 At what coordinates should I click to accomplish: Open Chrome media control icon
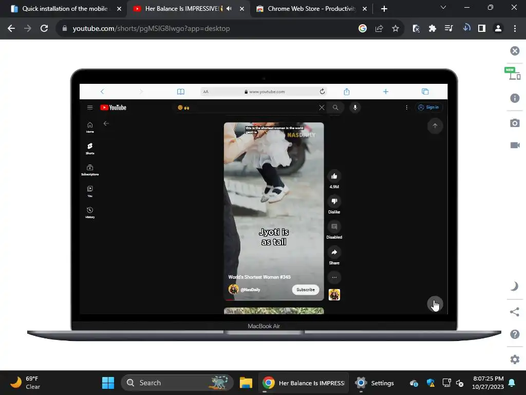click(448, 29)
